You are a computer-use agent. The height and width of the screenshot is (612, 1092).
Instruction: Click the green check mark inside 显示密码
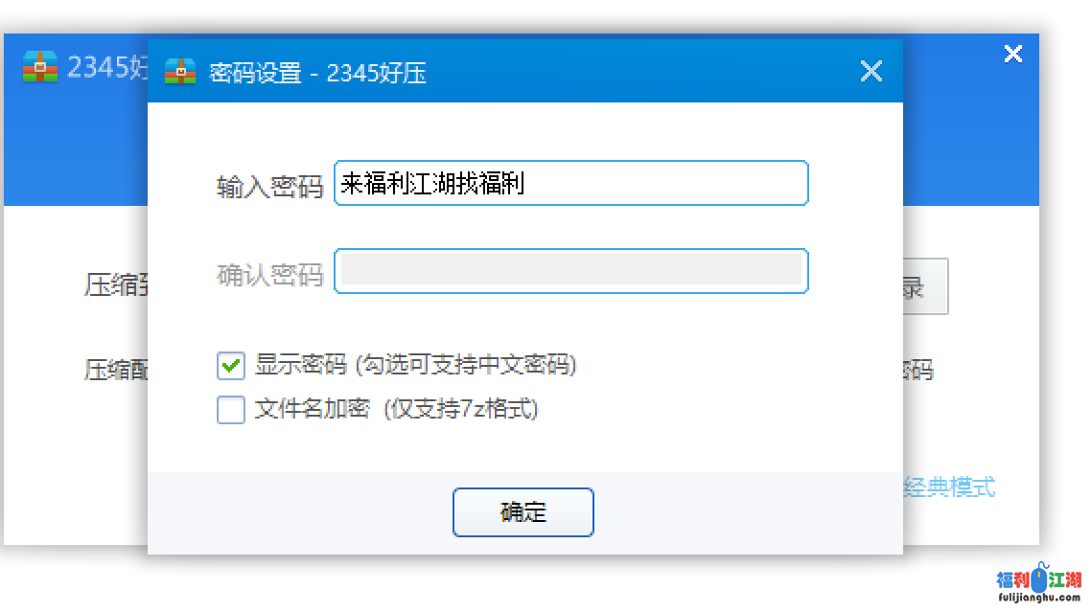point(230,366)
